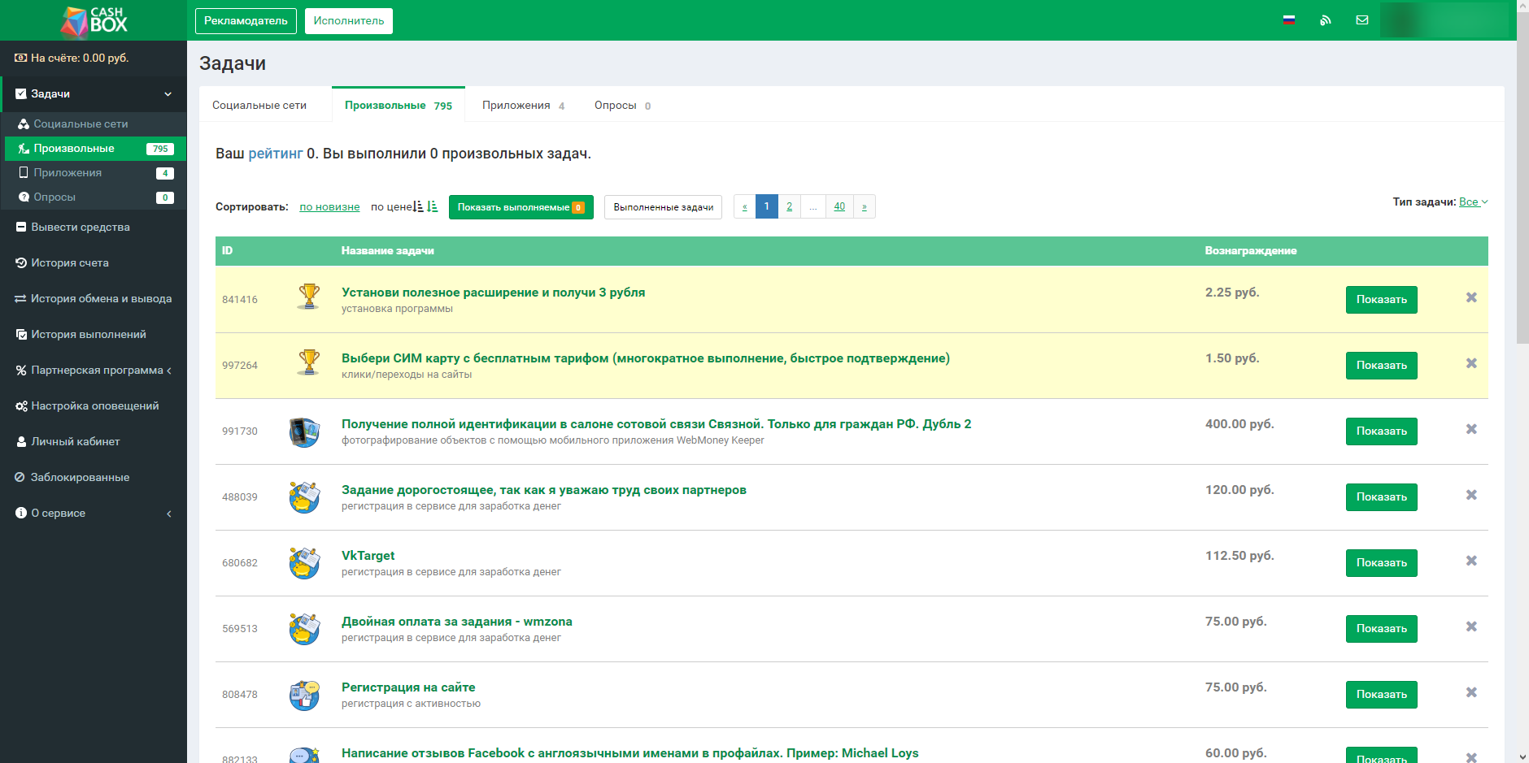Go to pagination page 40
The image size is (1529, 763).
click(839, 206)
